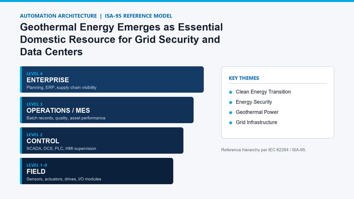This screenshot has width=354, height=199.
Task: Click the ENTERPRISE heading
Action: point(48,80)
